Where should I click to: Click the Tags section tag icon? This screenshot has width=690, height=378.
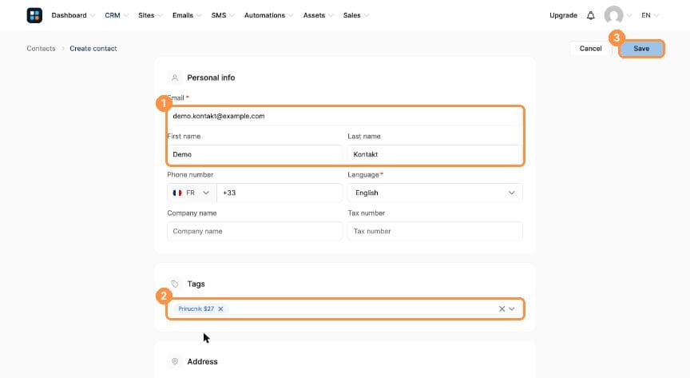[x=175, y=284]
